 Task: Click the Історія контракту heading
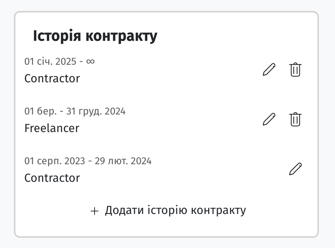[x=95, y=36]
